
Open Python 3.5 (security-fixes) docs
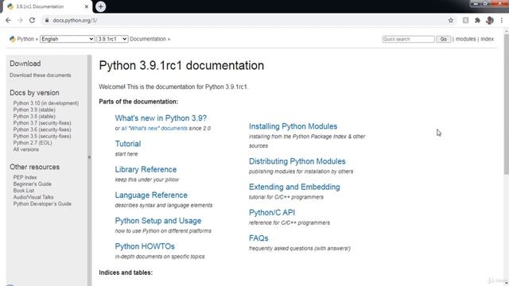pos(42,136)
